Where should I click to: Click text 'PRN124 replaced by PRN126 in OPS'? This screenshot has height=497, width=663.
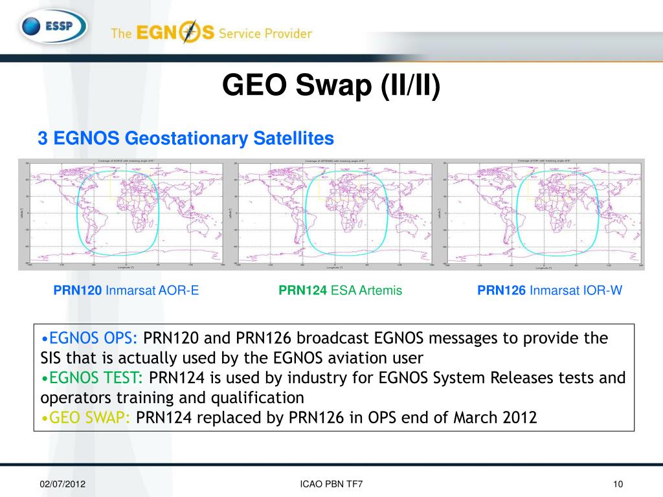pyautogui.click(x=266, y=417)
